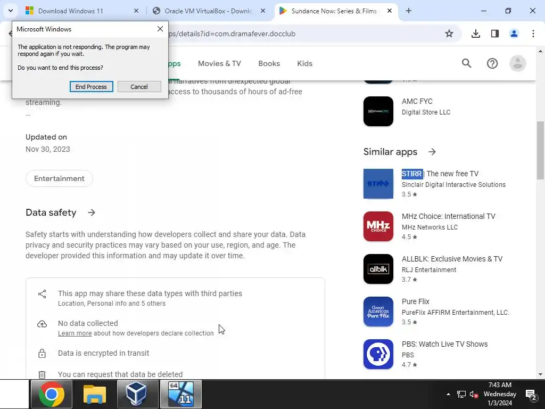This screenshot has width=545, height=409.
Task: Click MHz Networks LLC developer text
Action: (430, 227)
